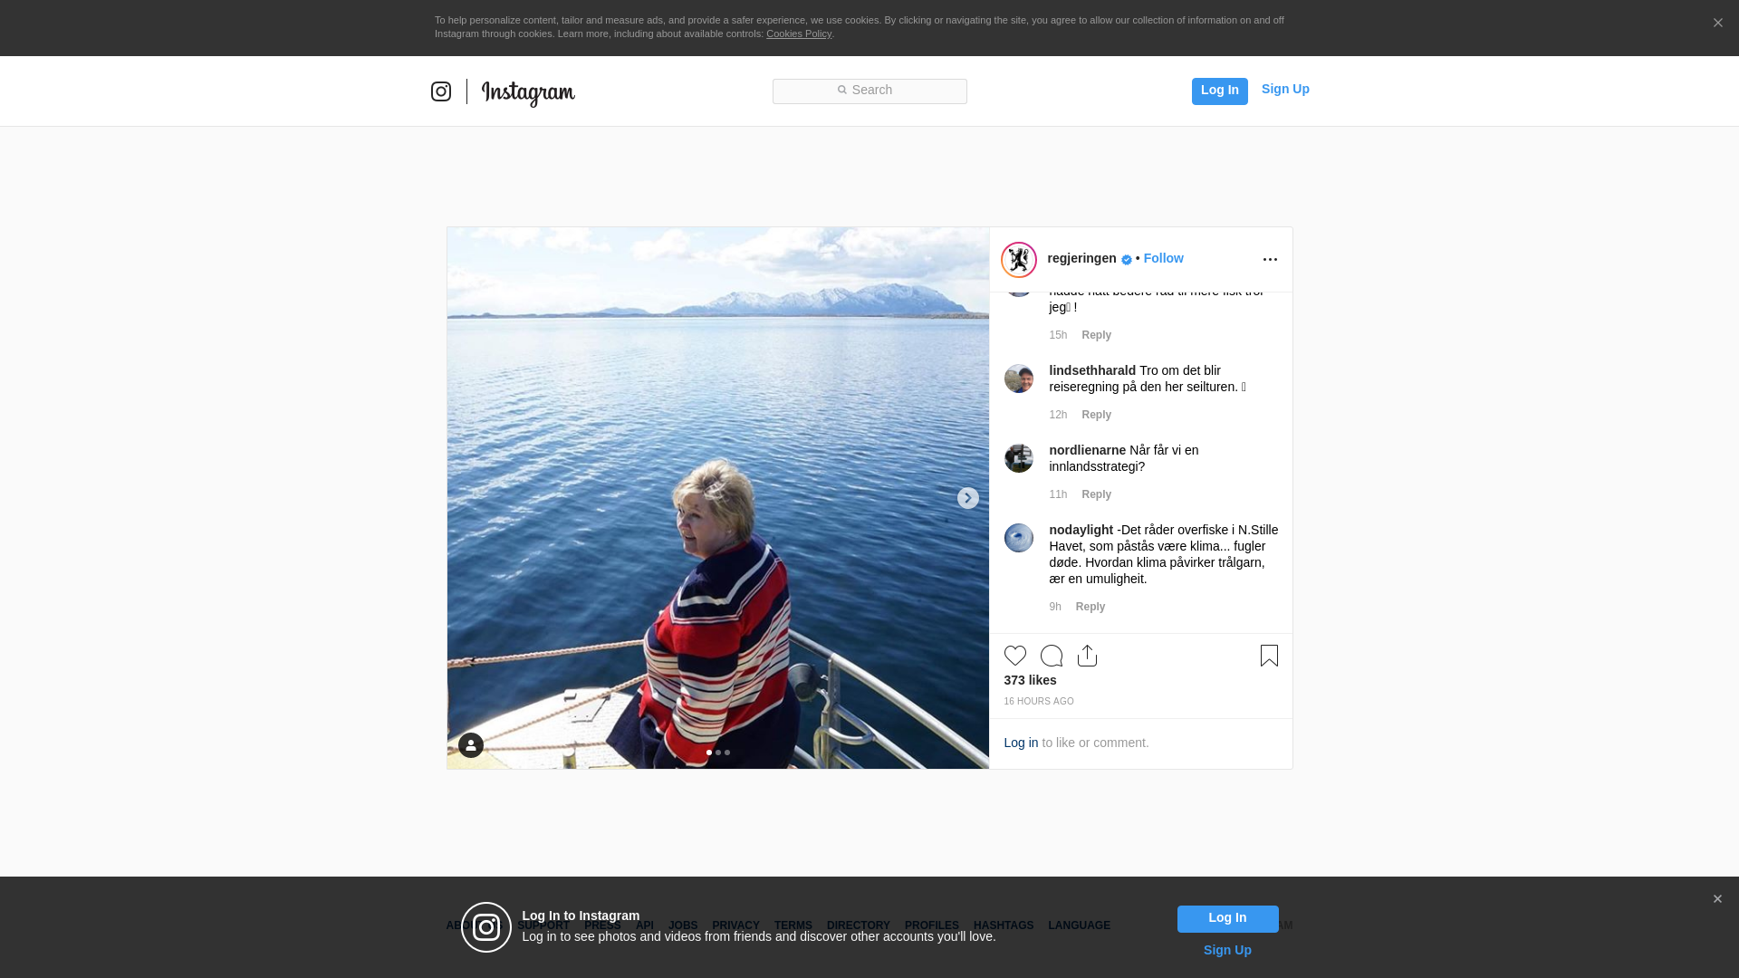Viewport: 1739px width, 978px height.
Task: Close the Log In to Instagram banner
Action: click(1717, 899)
